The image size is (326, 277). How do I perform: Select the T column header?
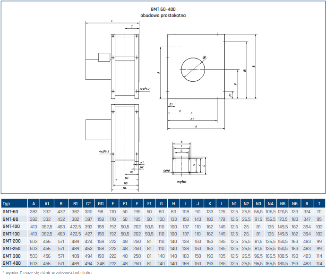[x=319, y=204]
